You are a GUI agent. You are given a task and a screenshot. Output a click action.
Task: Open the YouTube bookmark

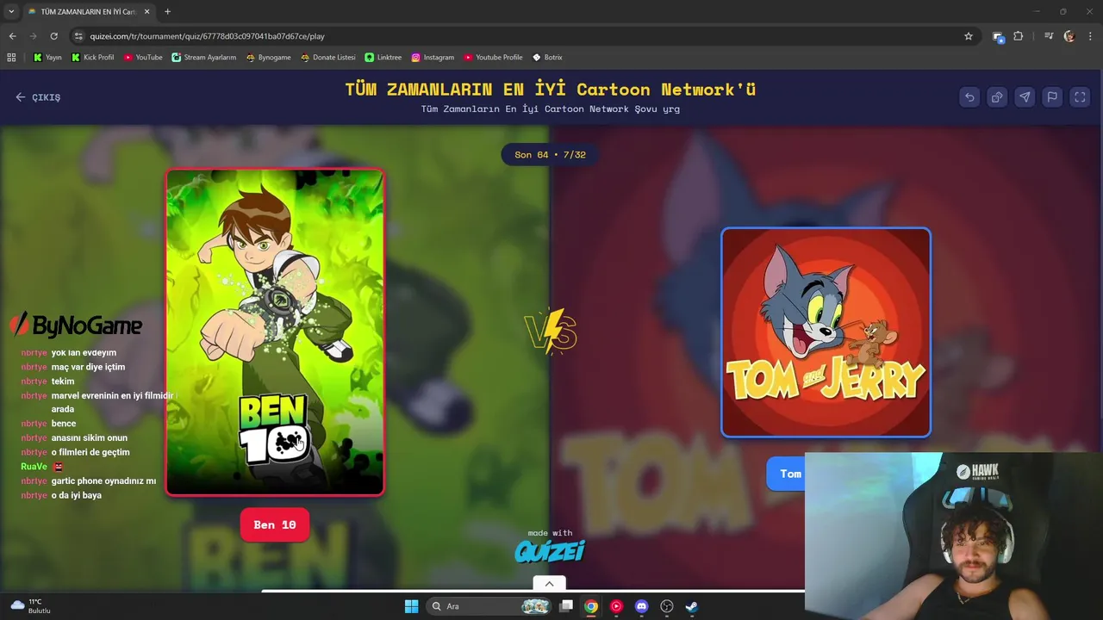click(142, 57)
